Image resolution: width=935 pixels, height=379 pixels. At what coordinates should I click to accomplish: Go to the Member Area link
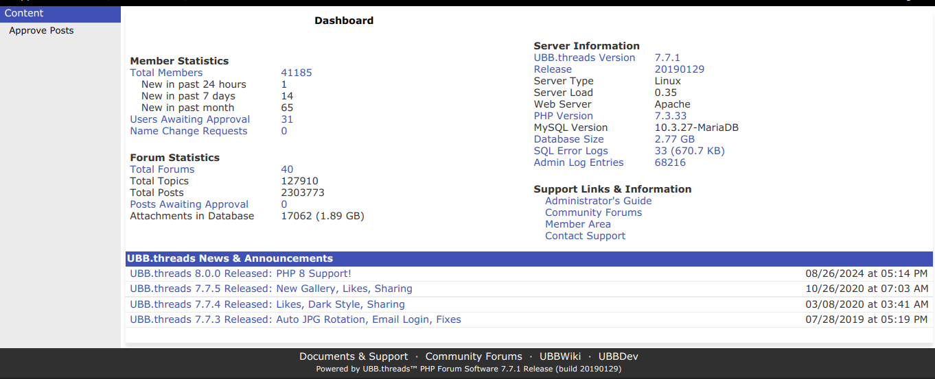point(577,224)
